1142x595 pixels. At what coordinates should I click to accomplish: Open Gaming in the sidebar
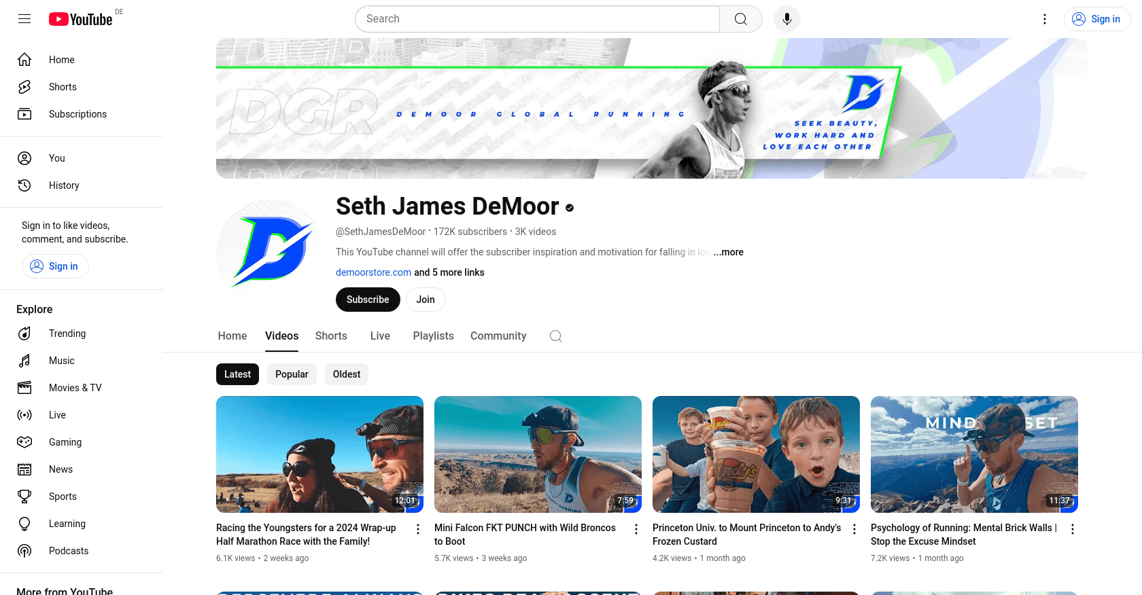coord(65,442)
